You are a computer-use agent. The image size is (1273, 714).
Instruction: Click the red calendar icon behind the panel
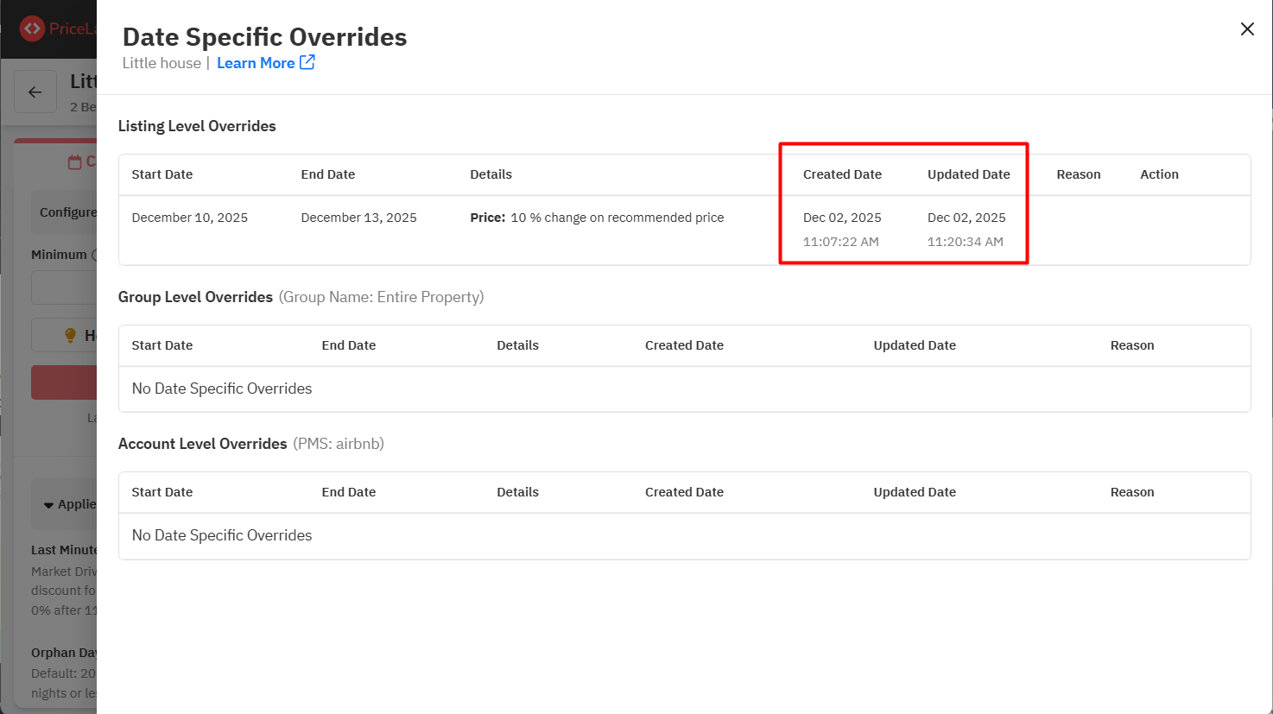(x=75, y=161)
